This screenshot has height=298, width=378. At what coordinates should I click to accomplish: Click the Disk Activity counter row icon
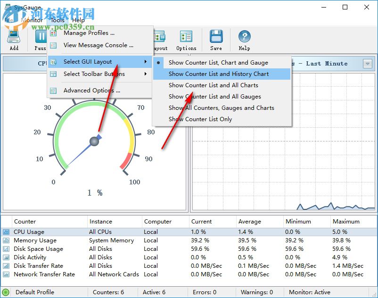pyautogui.click(x=7, y=257)
